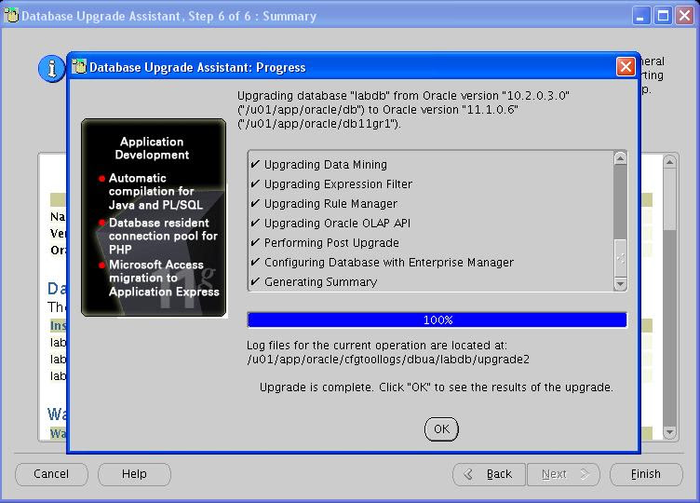The width and height of the screenshot is (700, 503).
Task: Click the 'Upgrade is complete' message text
Action: tap(437, 387)
